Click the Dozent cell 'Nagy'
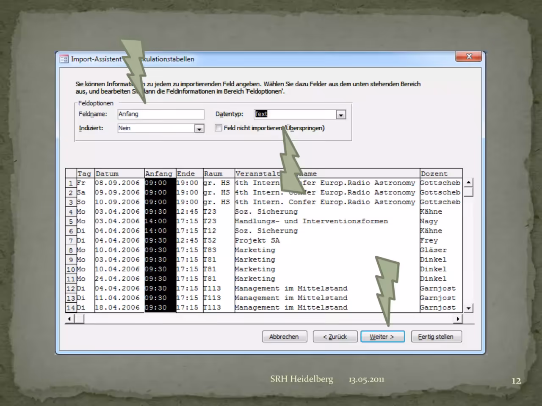Viewport: 542px width, 406px height. [429, 221]
